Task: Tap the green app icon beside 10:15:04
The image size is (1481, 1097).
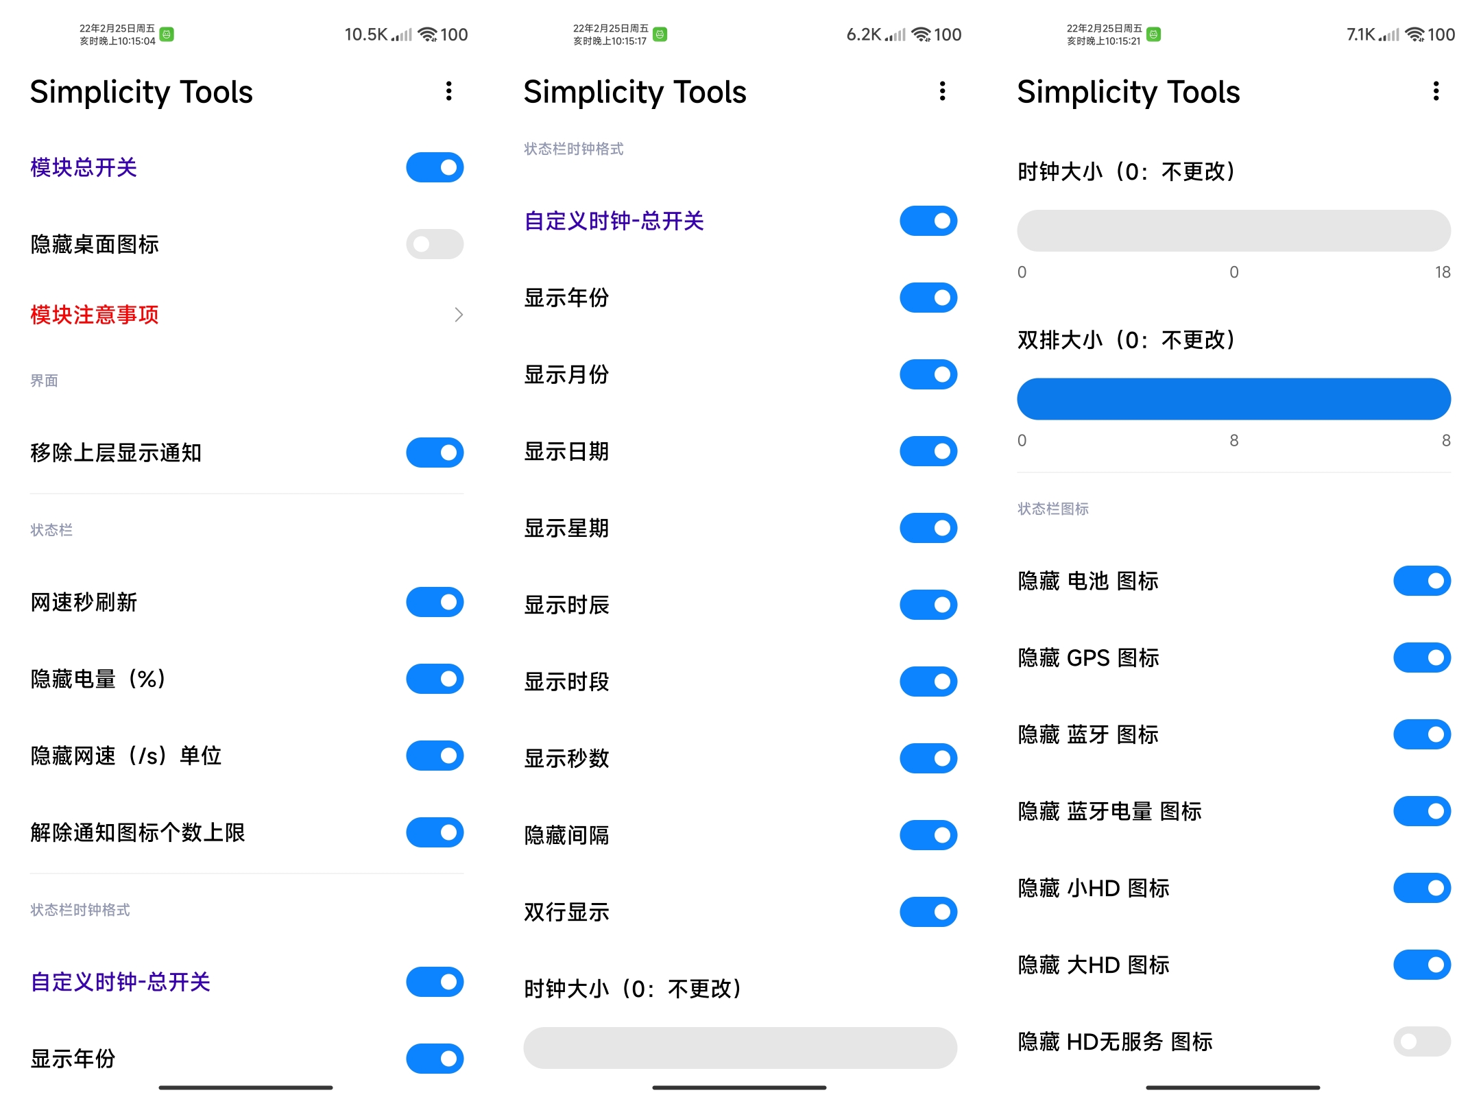Action: pyautogui.click(x=167, y=34)
